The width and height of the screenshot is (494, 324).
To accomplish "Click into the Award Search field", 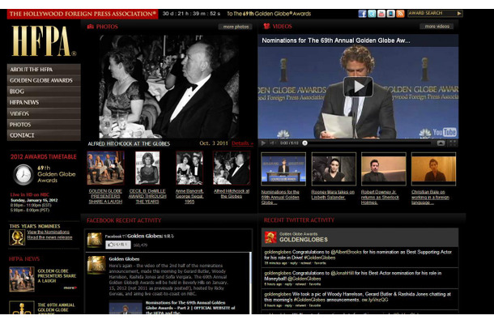I will point(432,13).
